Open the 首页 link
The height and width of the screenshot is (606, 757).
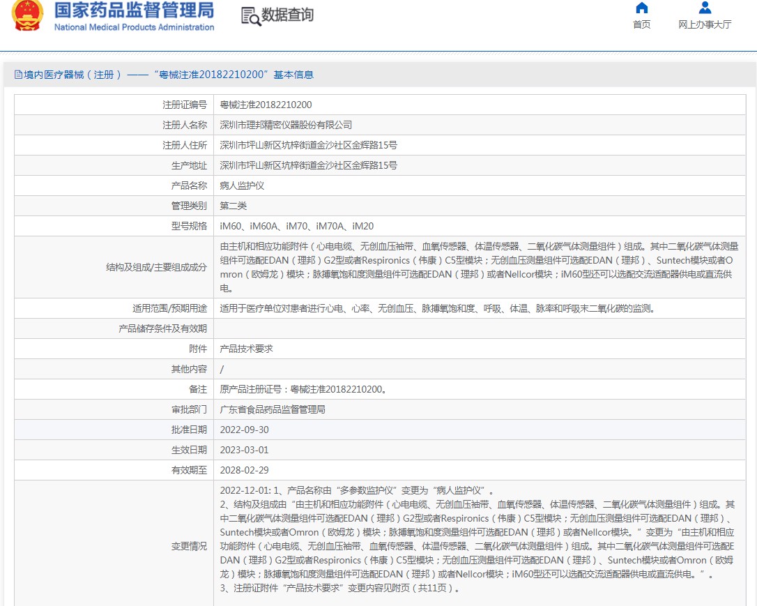[641, 24]
